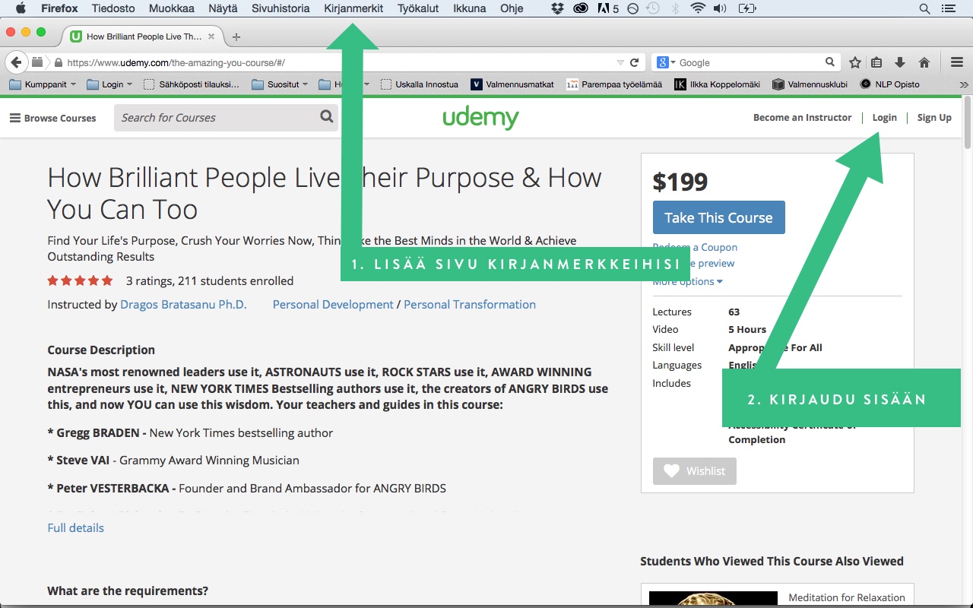Expand Kumppanit bookmarks folder
Viewport: 973px width, 608px height.
pos(43,84)
